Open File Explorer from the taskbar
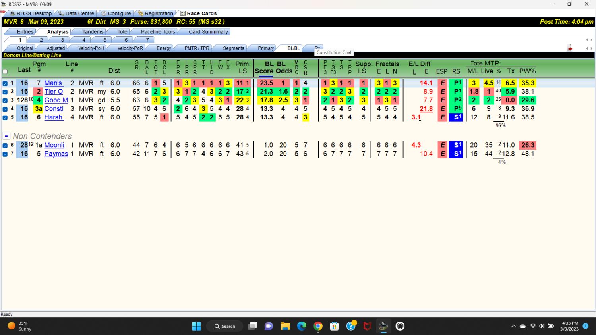The image size is (596, 335). pos(285,326)
